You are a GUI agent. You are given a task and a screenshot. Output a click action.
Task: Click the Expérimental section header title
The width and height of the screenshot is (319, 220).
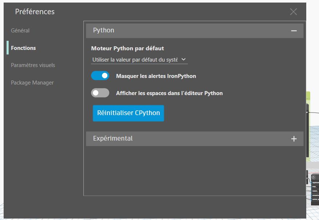(x=113, y=138)
